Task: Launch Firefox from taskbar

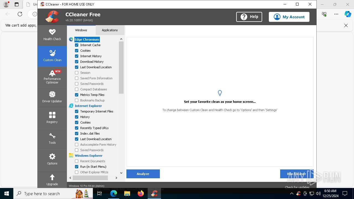Action: pos(140,193)
